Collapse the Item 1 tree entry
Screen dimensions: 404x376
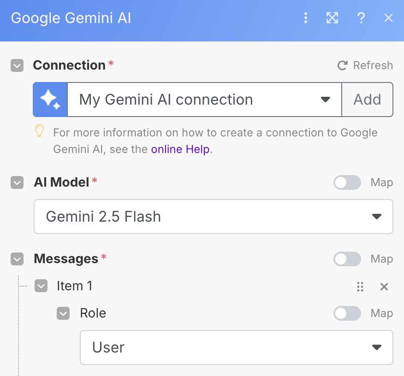pos(41,286)
